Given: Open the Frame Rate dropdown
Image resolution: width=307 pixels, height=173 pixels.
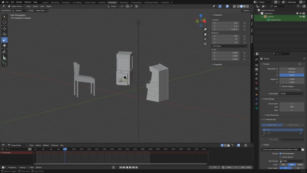Looking at the screenshot, I should click(x=292, y=94).
